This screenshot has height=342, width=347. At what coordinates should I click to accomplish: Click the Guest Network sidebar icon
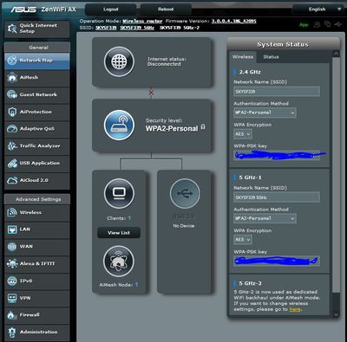point(12,94)
